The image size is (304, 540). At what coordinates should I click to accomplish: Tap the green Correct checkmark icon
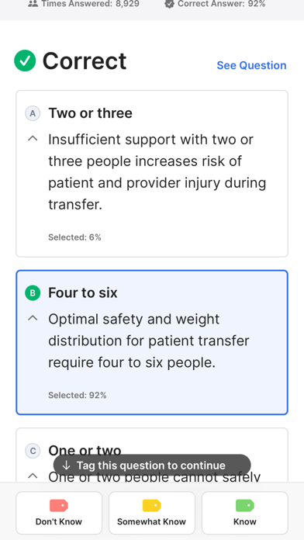click(x=25, y=61)
